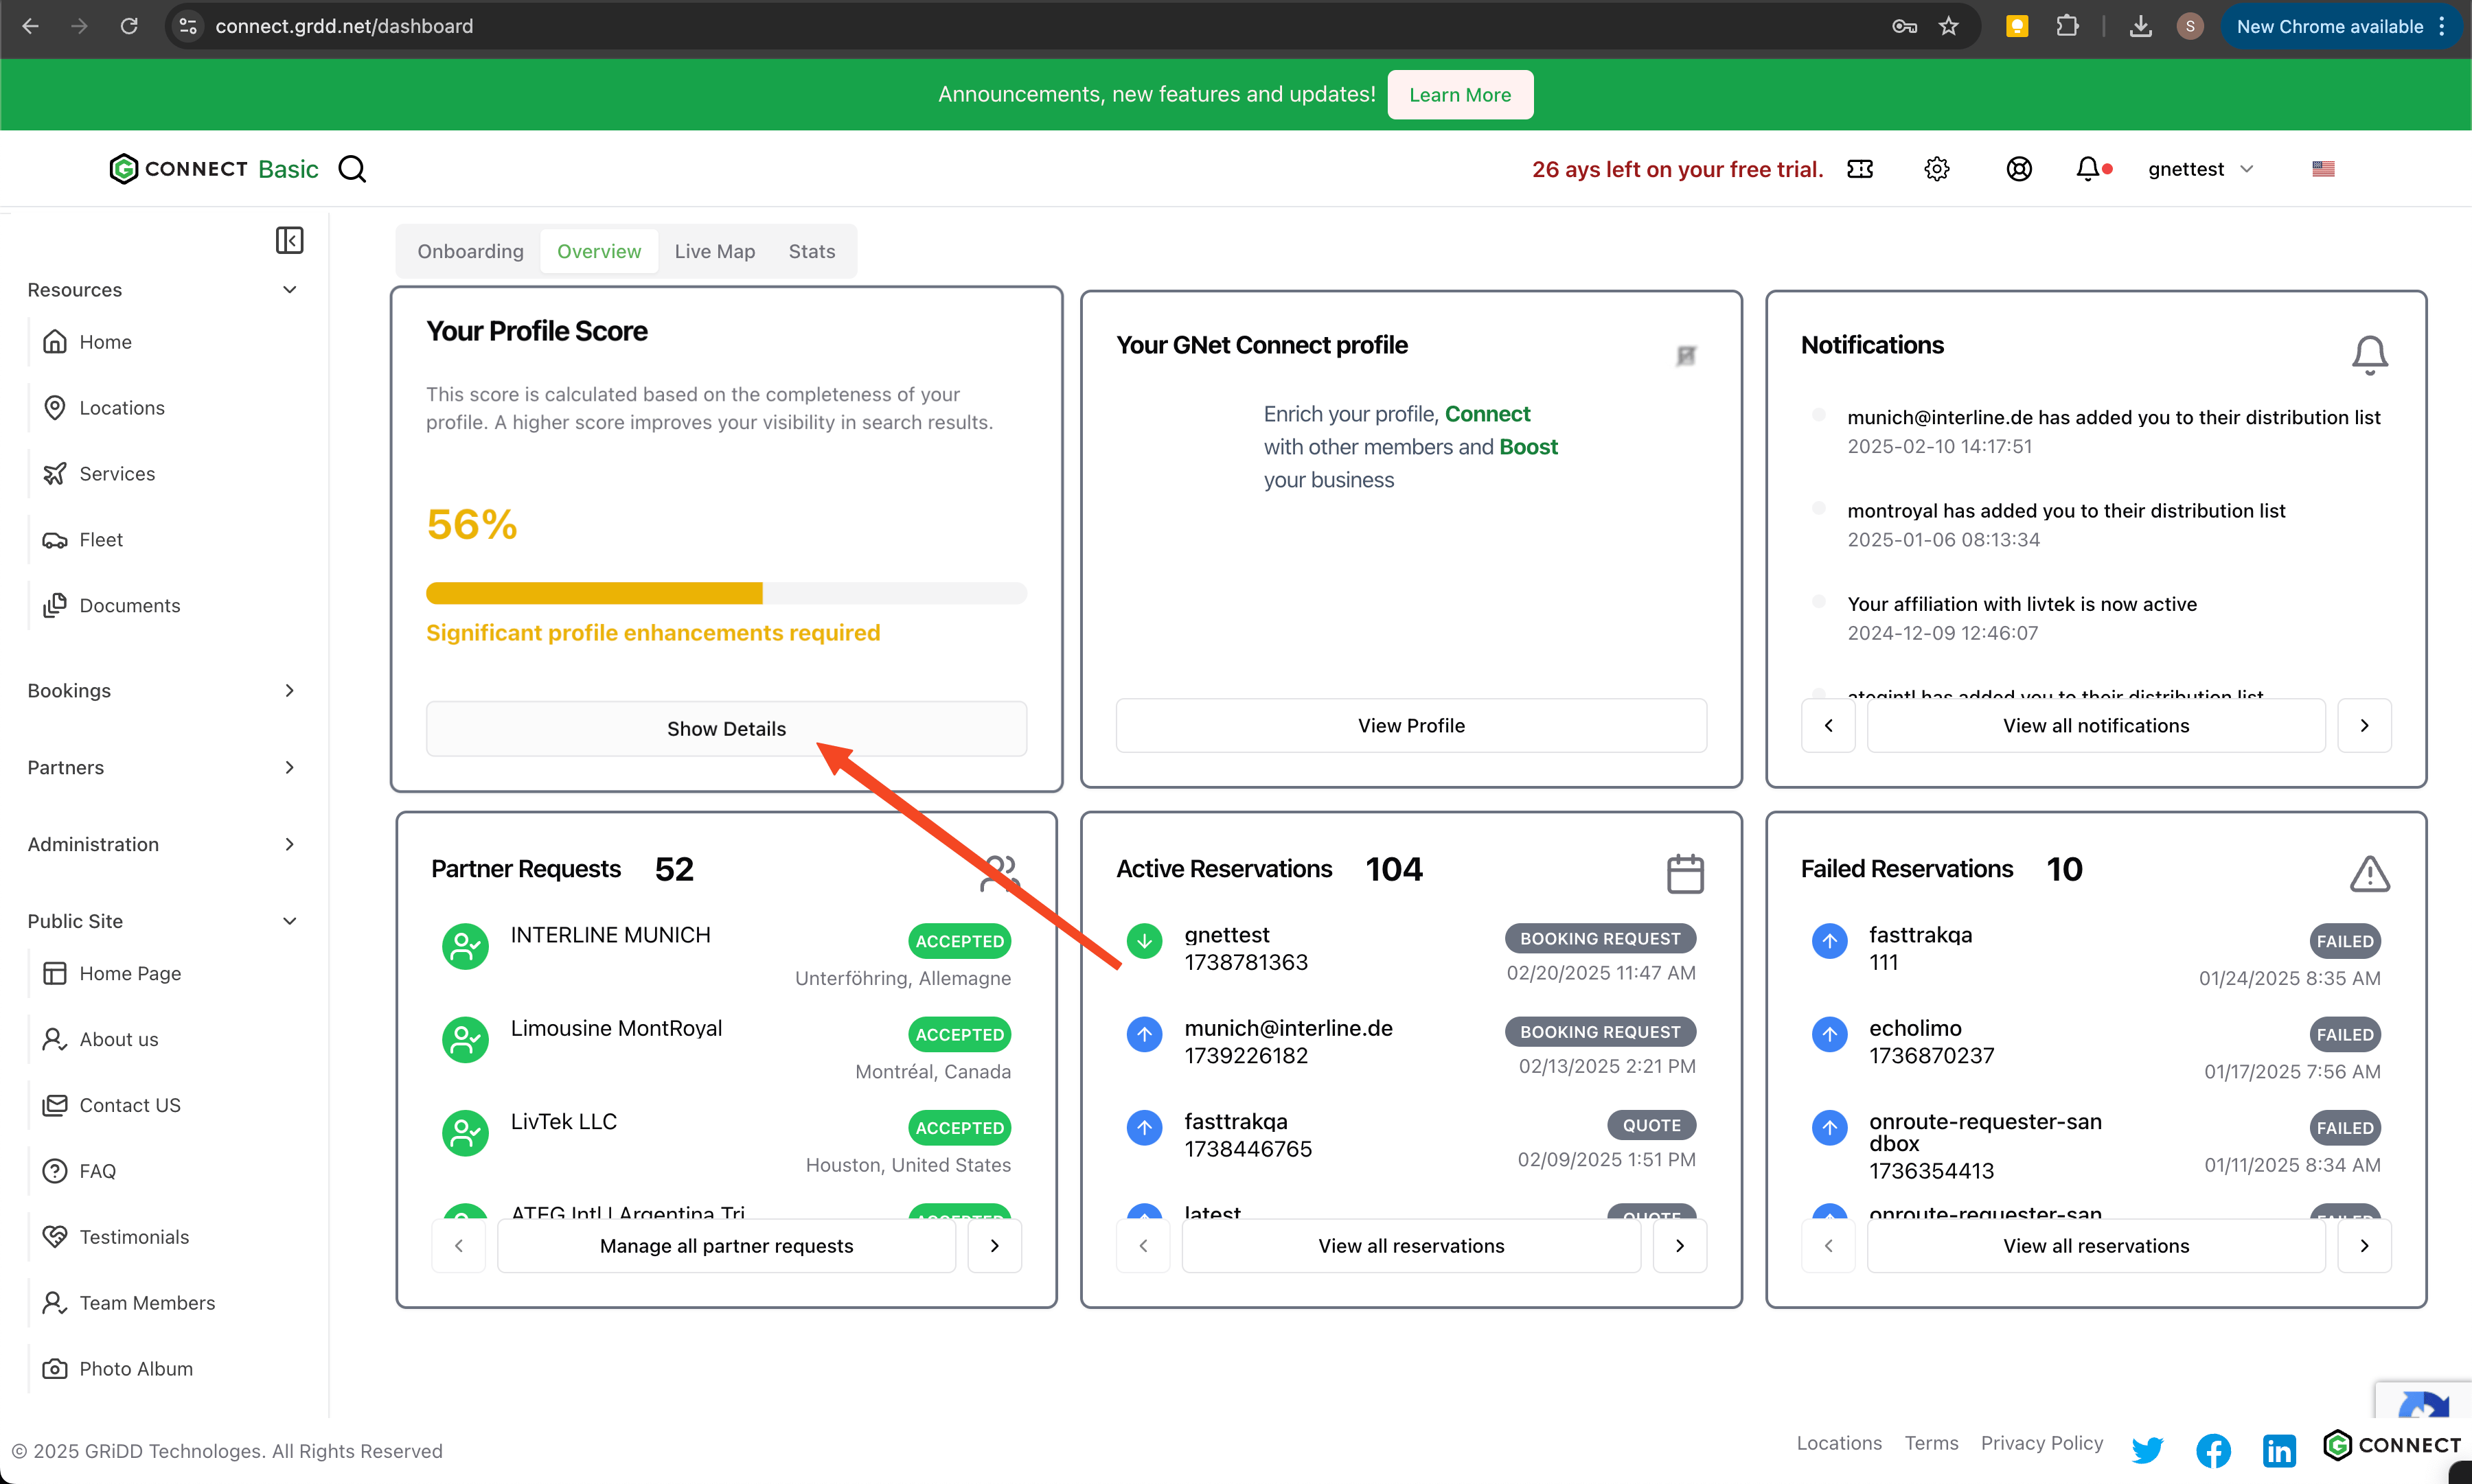Click the password key icon in address bar
This screenshot has width=2472, height=1484.
[1903, 26]
